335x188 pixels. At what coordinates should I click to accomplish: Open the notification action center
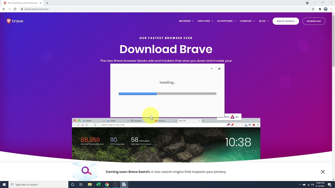pos(330,185)
